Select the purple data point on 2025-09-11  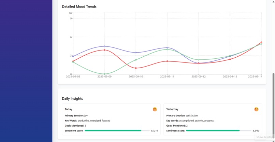(x=167, y=48)
